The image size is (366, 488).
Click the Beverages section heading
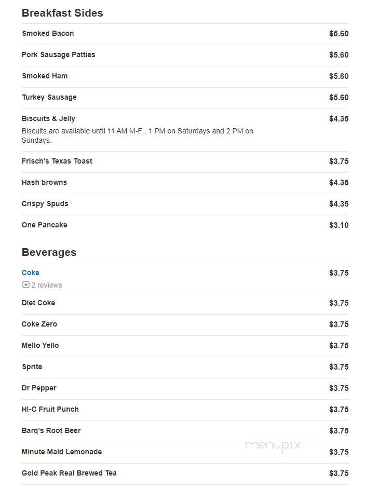tap(49, 252)
